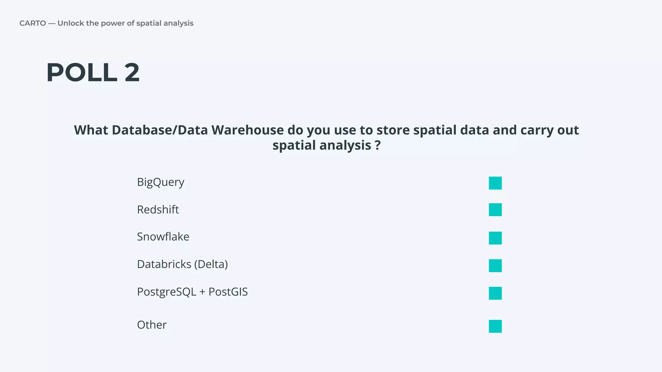Click the poll question about Database/Data Warehouse
662x372 pixels.
tap(326, 138)
